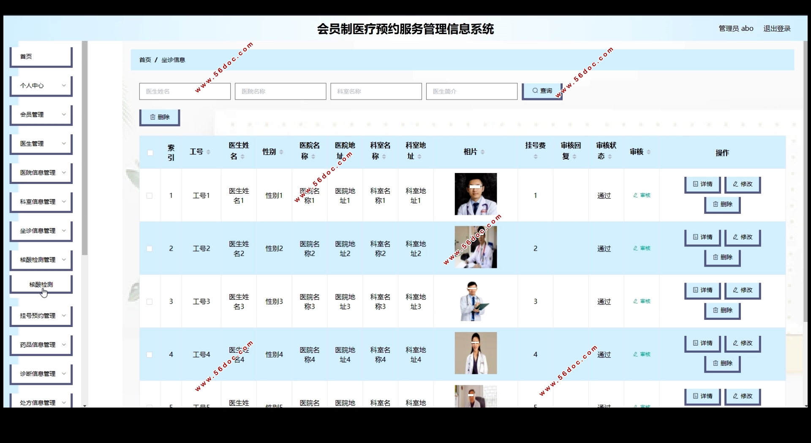Focus the 科室名称 search field
Image resolution: width=811 pixels, height=443 pixels.
(x=376, y=92)
